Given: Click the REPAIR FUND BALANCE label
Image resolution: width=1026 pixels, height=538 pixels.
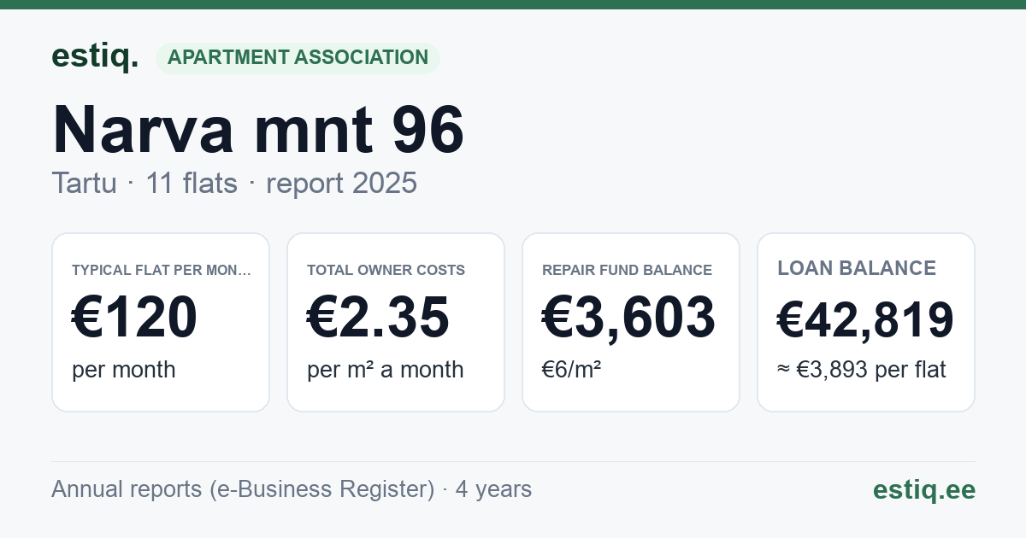Looking at the screenshot, I should tap(627, 270).
